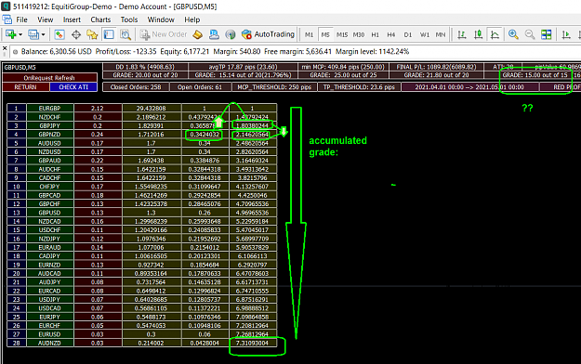
Task: Switch chart to M15 timeframe
Action: (x=342, y=34)
